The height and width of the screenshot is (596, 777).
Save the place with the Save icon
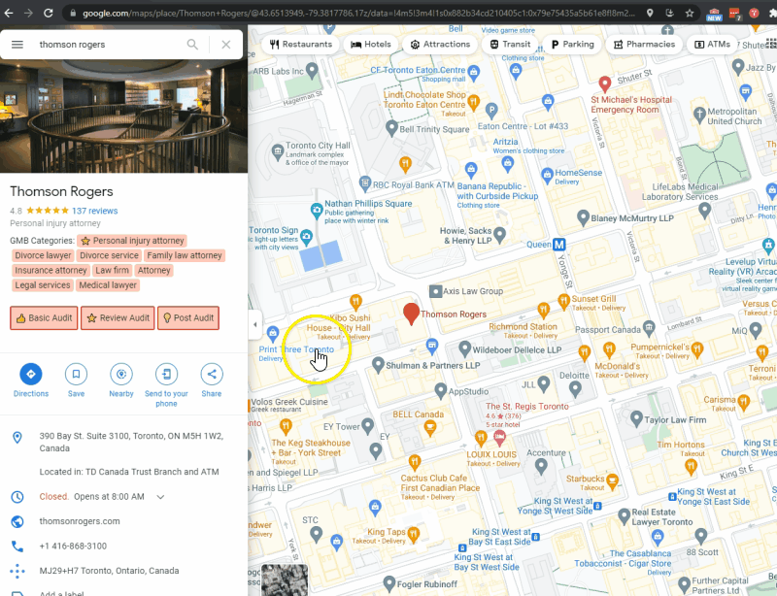point(77,374)
